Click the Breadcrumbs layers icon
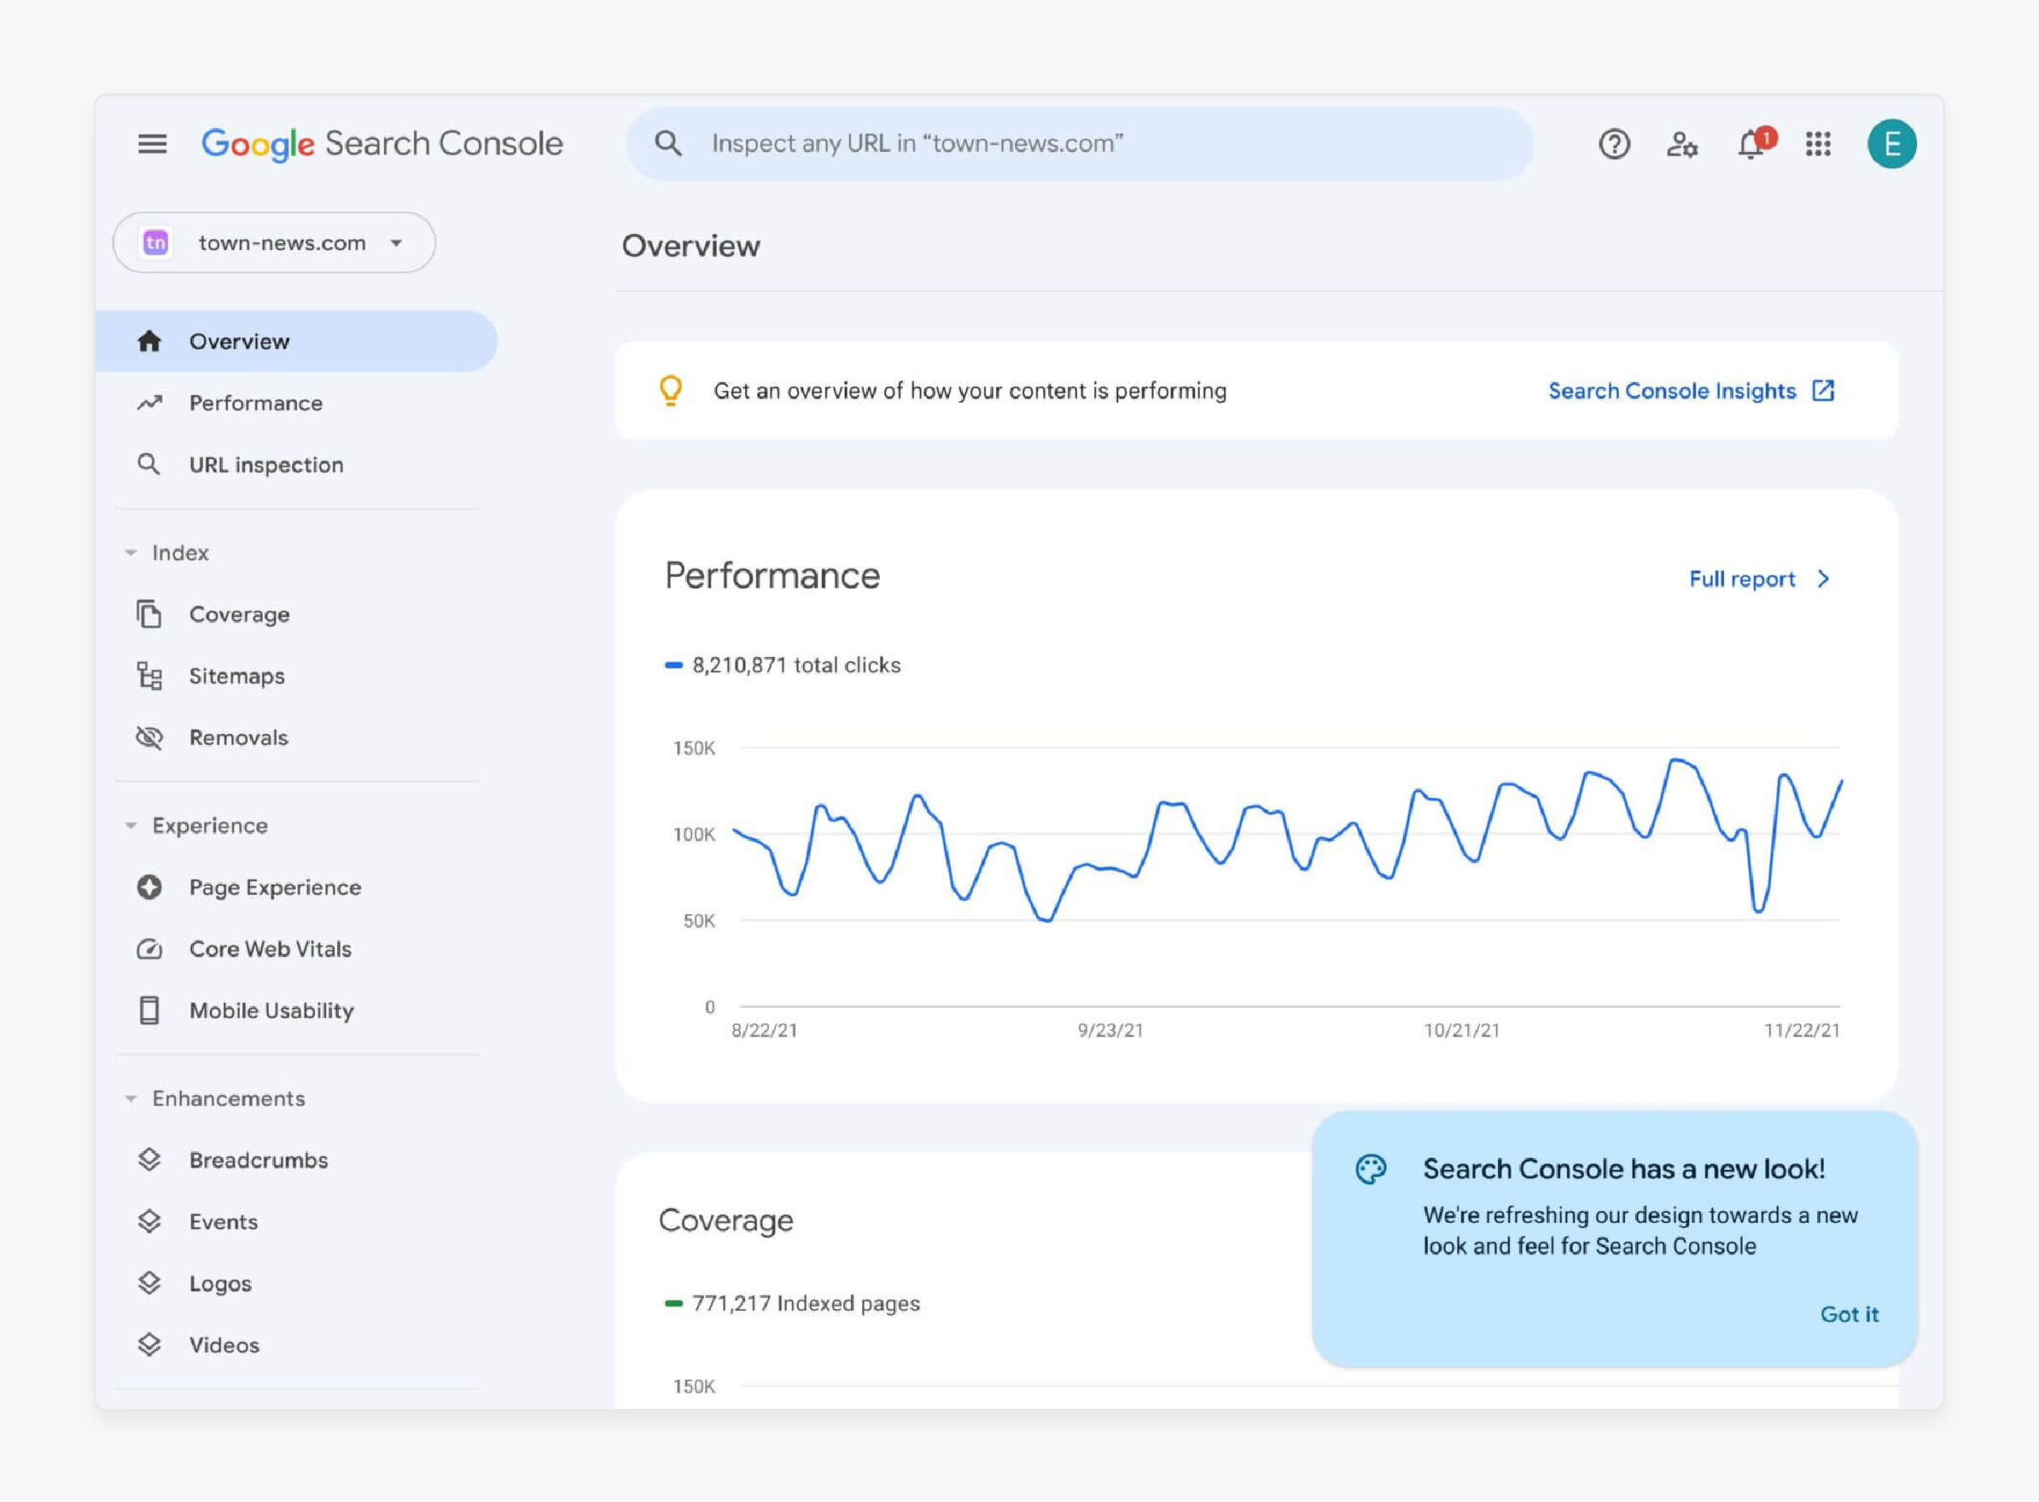The width and height of the screenshot is (2039, 1502). click(149, 1159)
